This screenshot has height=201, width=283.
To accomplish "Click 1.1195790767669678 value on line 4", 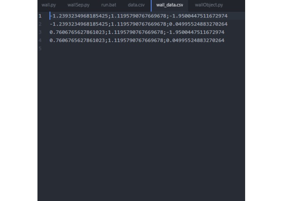I will 136,40.
